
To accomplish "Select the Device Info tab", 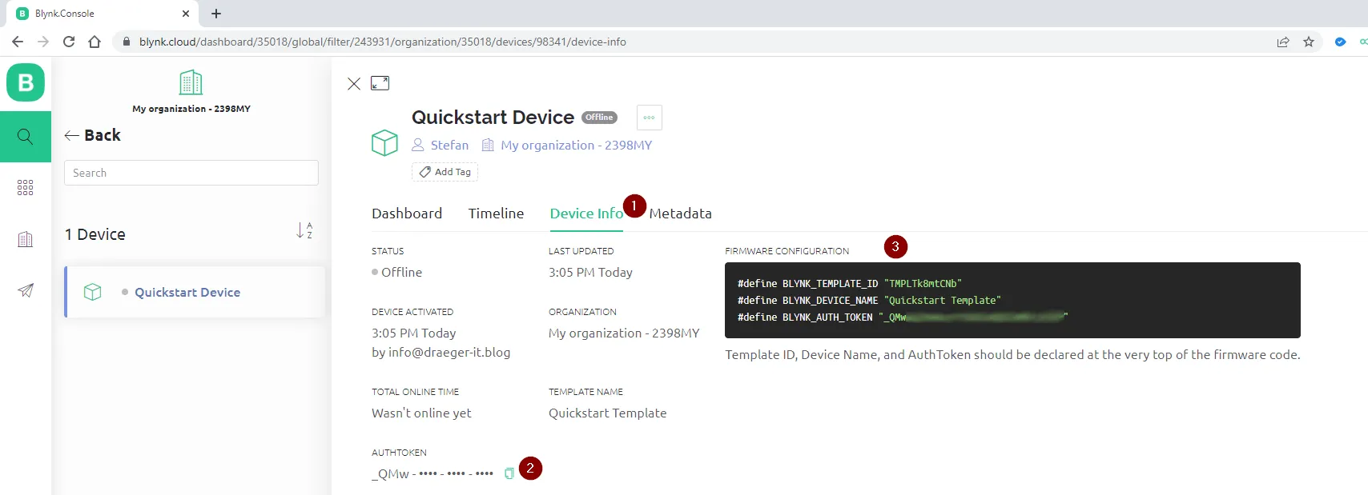I will 585,214.
